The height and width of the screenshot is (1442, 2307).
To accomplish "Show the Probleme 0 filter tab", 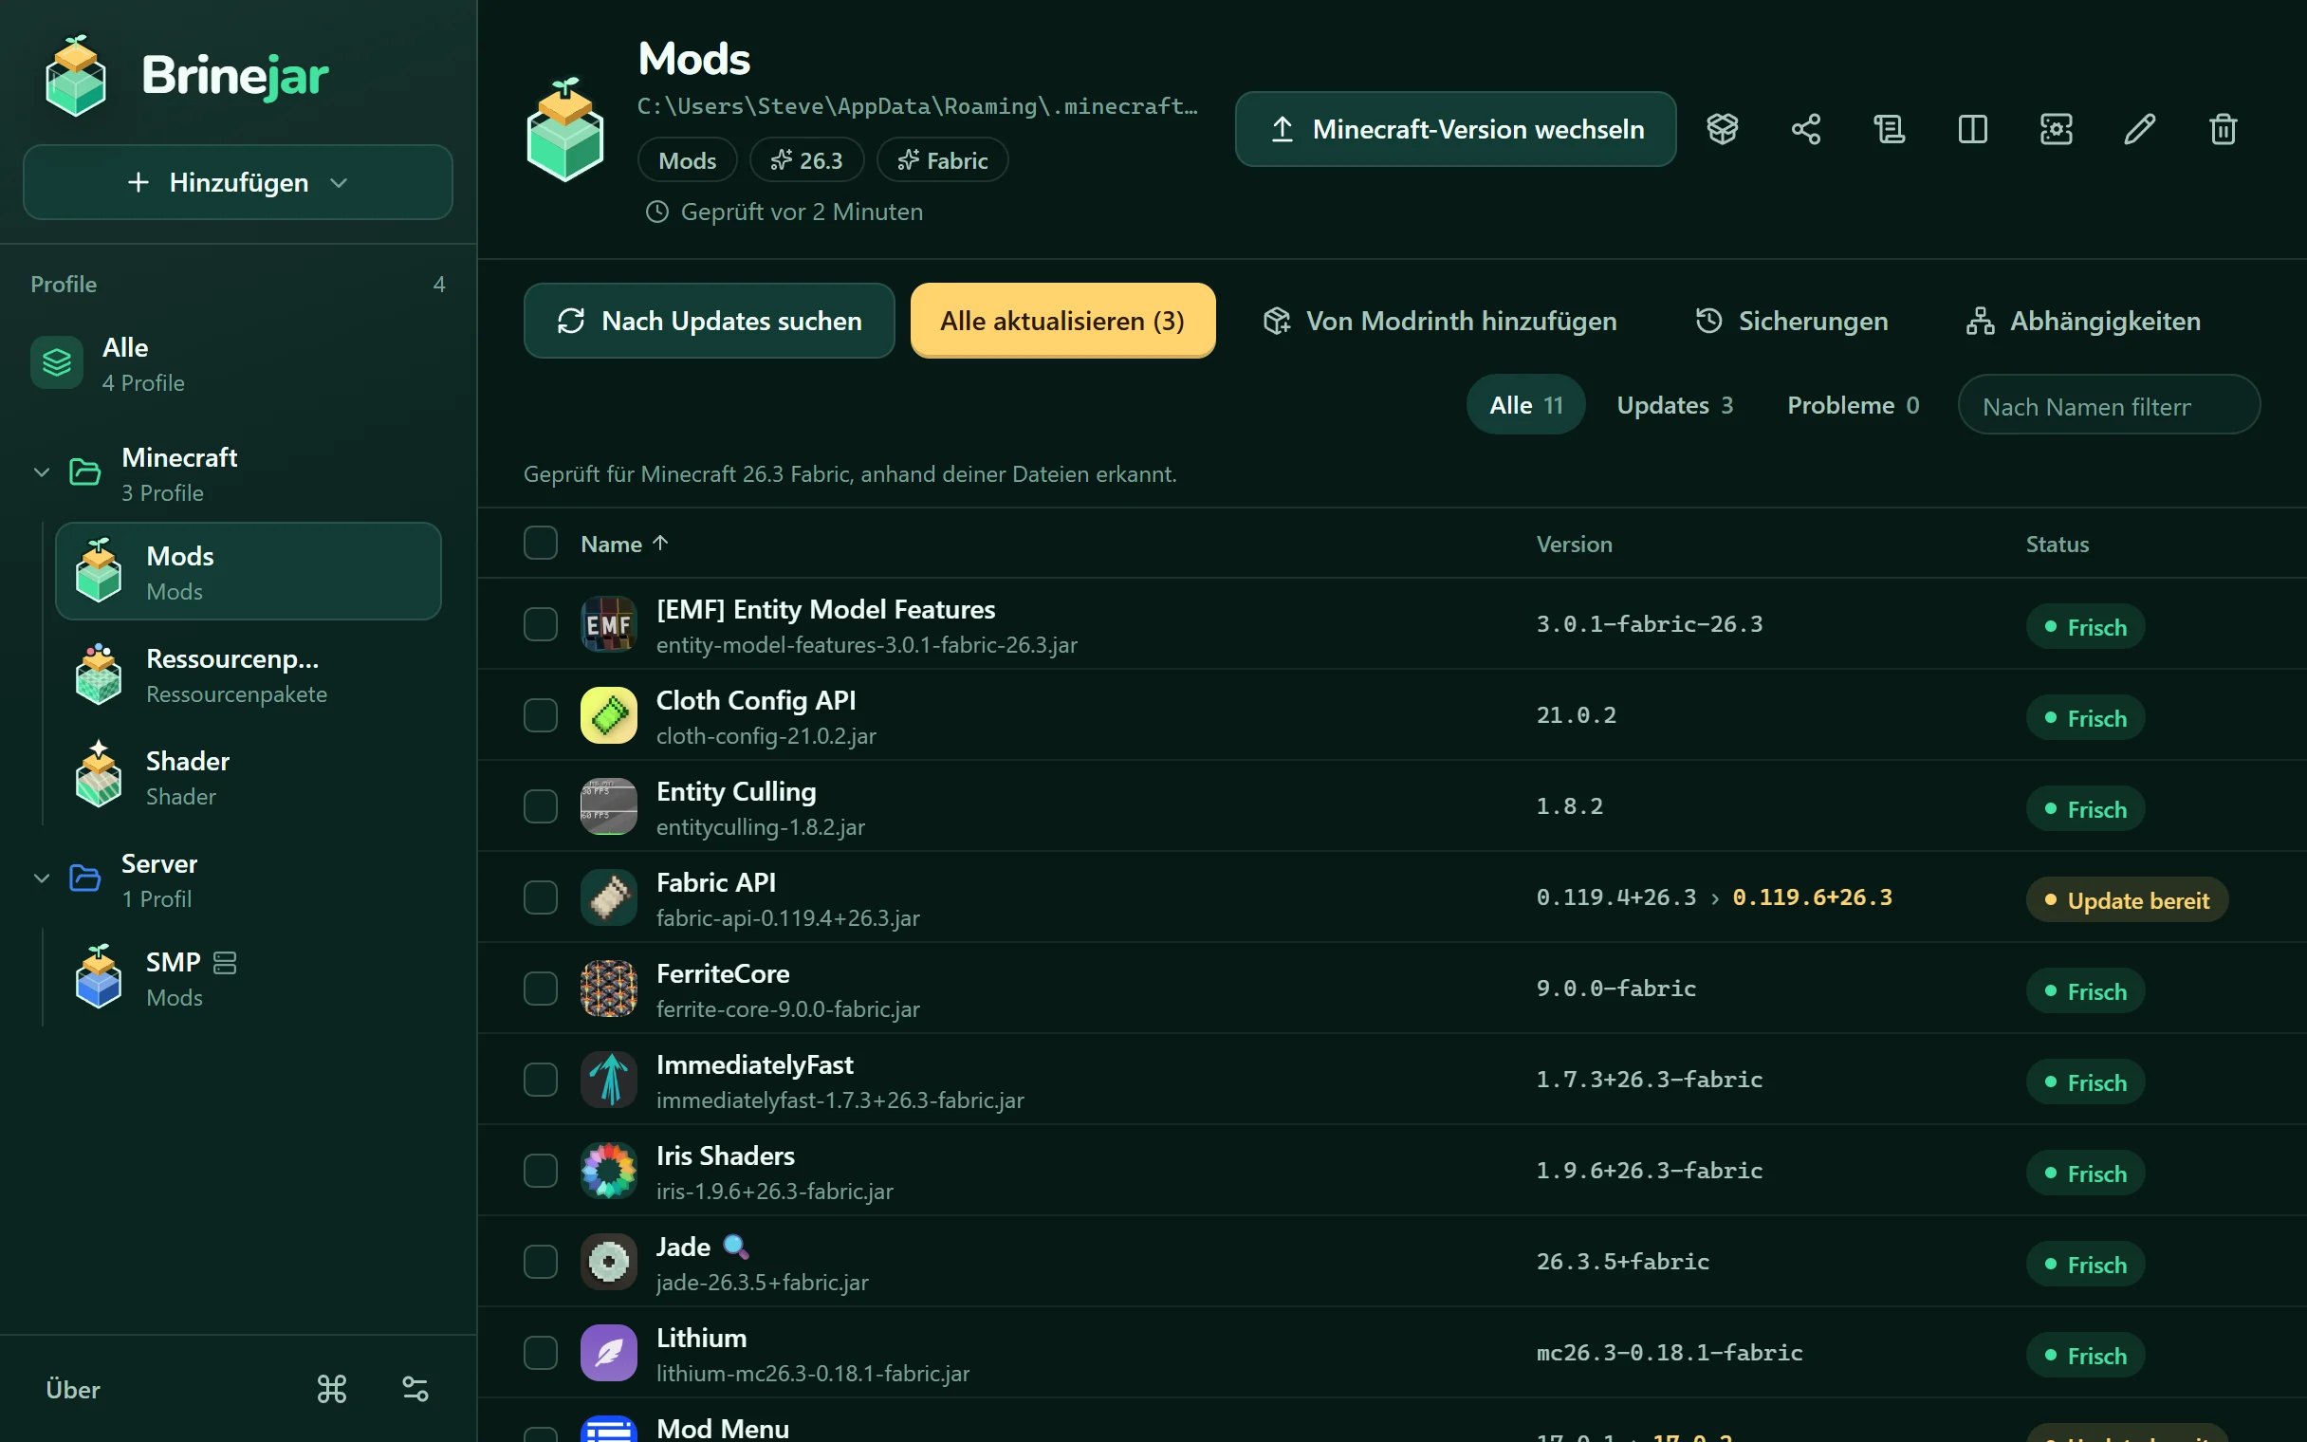I will [x=1854, y=404].
